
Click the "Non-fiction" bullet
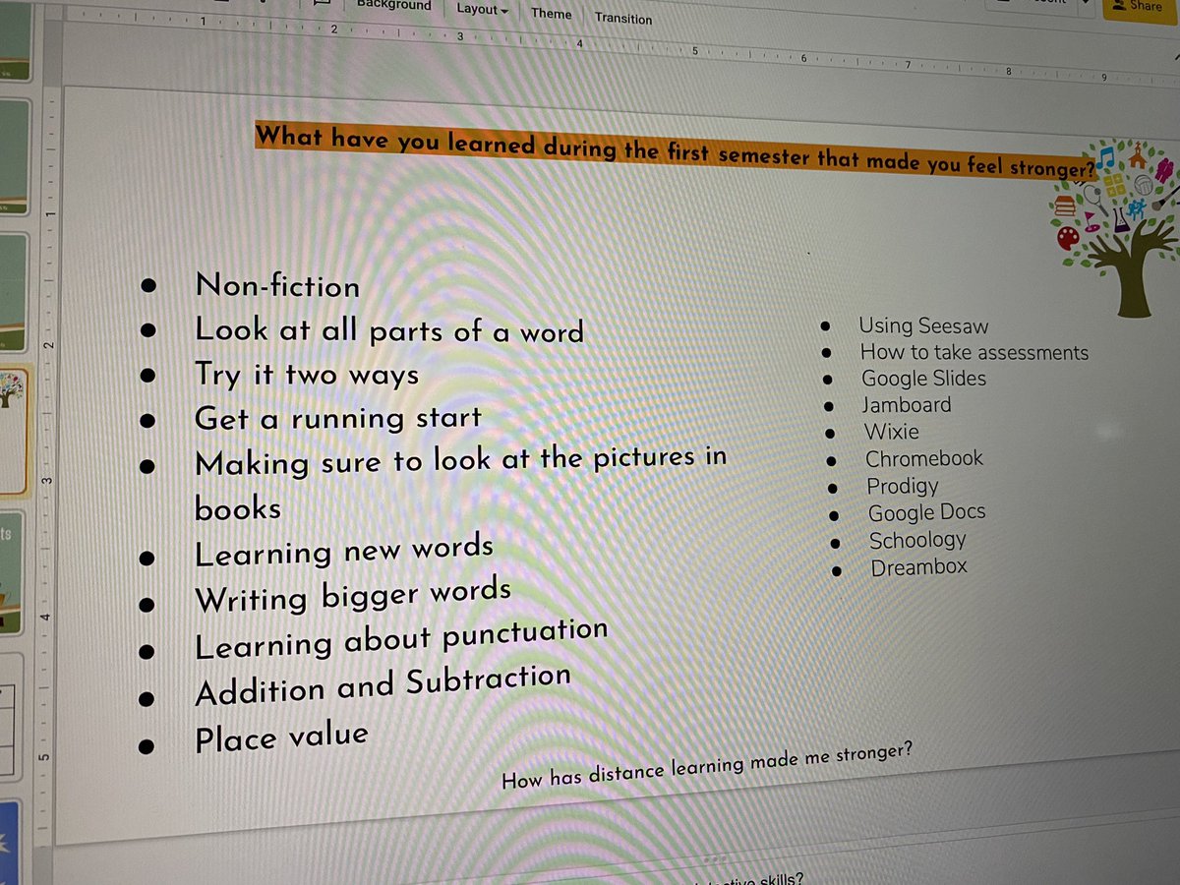[x=277, y=286]
